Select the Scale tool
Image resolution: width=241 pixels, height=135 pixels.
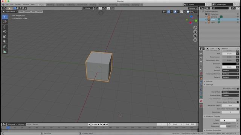pos(5,36)
